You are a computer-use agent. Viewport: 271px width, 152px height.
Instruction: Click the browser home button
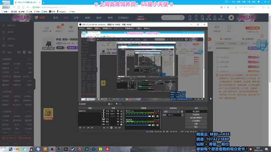[23, 7]
